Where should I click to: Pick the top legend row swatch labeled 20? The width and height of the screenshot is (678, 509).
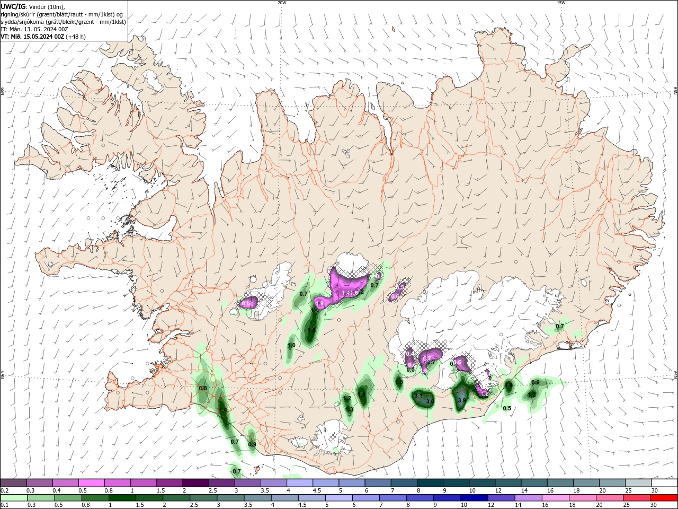point(612,483)
